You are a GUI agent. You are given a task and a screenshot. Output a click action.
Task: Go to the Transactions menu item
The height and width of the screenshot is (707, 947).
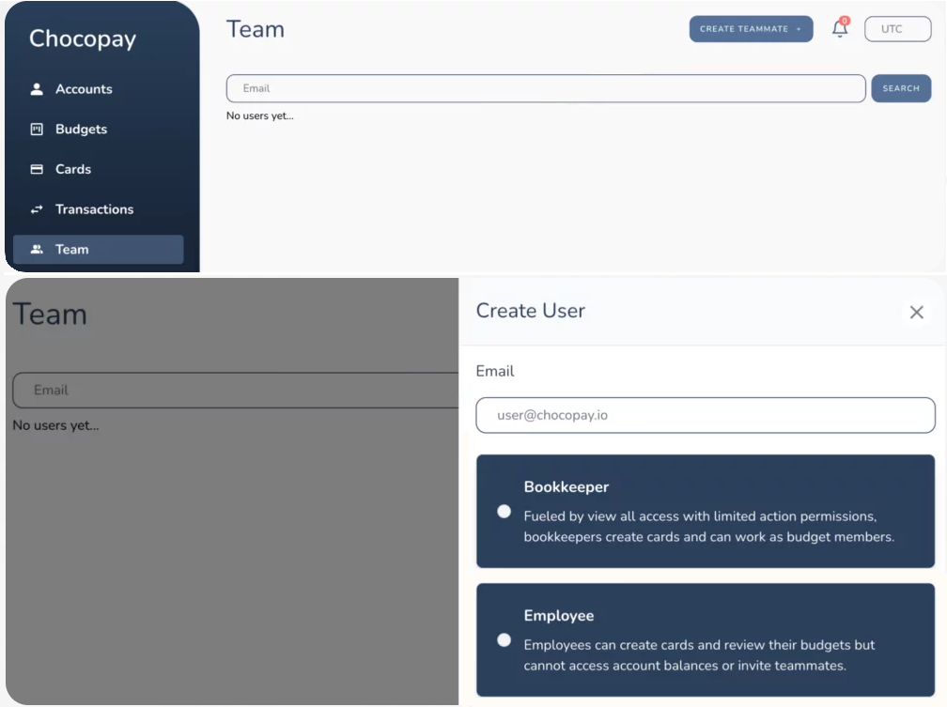94,209
